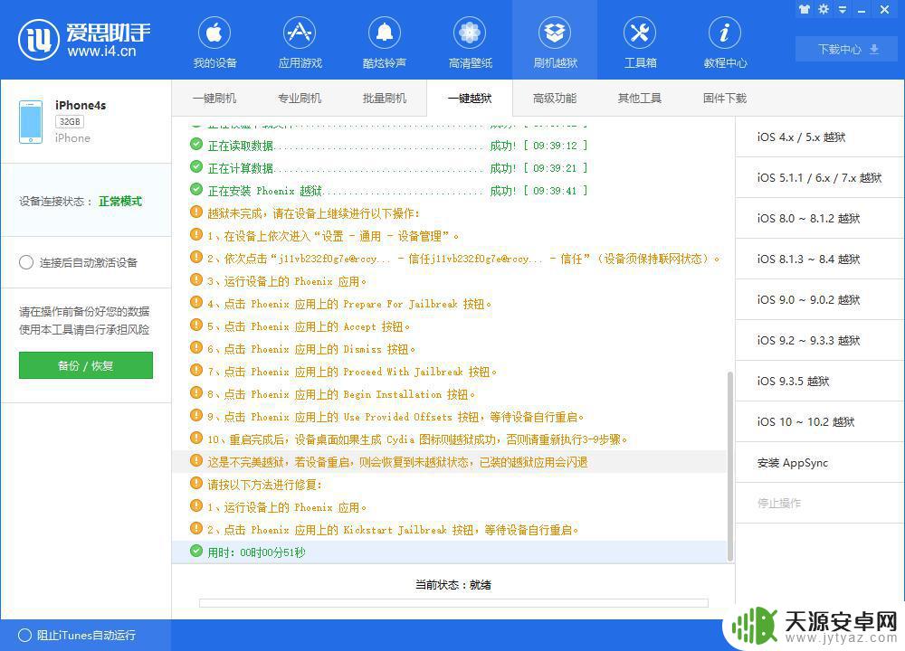Open 高清壁纸 wallpaper section
The width and height of the screenshot is (905, 651).
[x=470, y=42]
